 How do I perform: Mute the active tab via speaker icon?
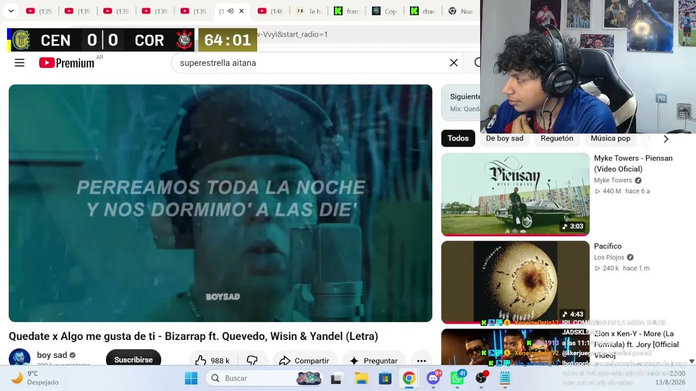pyautogui.click(x=231, y=11)
